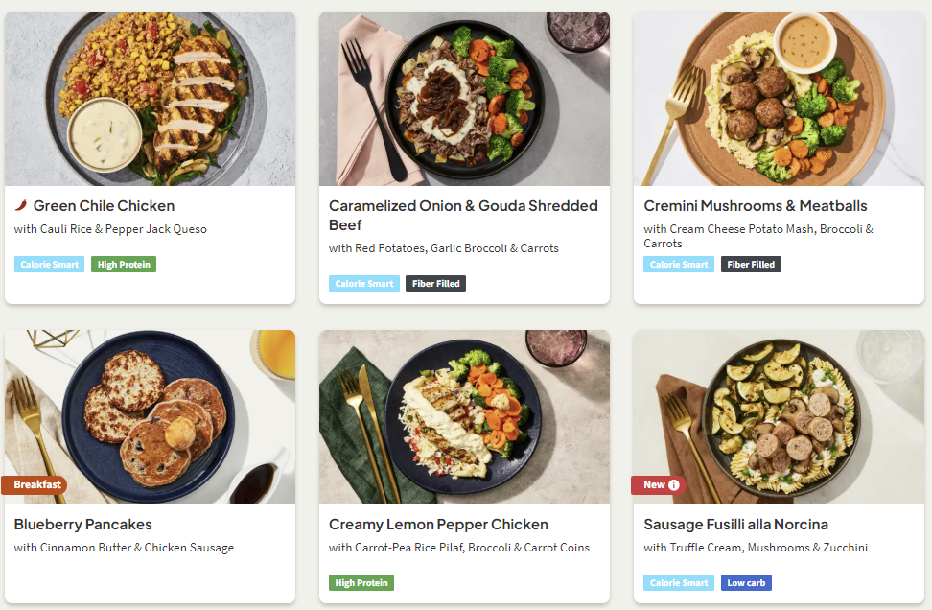This screenshot has height=610, width=932.
Task: Open the Green Chile Chicken photo
Action: pos(150,99)
